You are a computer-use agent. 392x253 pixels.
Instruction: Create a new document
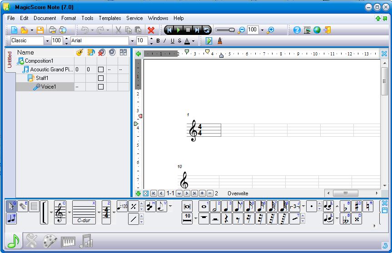(x=14, y=30)
